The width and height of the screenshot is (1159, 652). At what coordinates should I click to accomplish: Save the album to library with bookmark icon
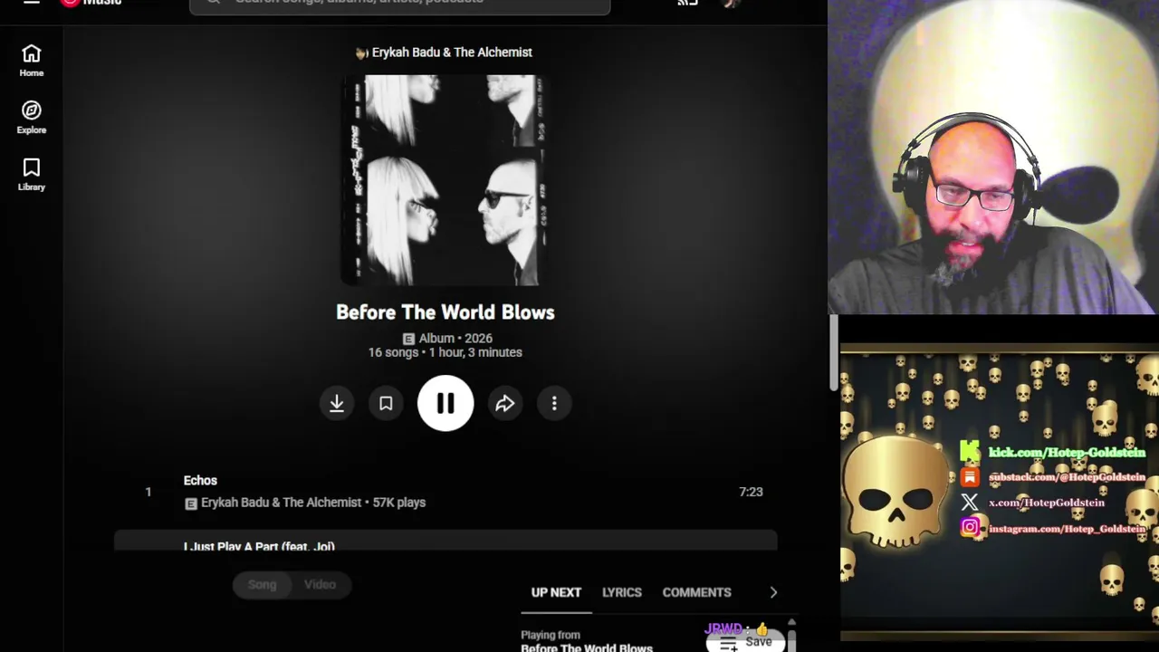click(386, 403)
